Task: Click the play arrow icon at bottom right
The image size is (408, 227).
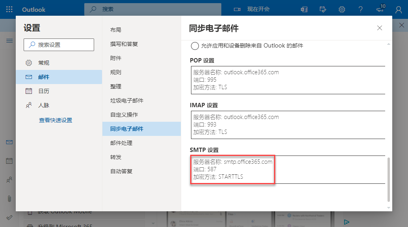Action: coord(346,222)
